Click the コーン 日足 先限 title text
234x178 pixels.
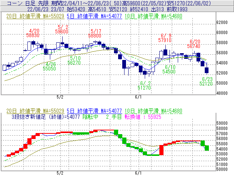tap(28, 3)
